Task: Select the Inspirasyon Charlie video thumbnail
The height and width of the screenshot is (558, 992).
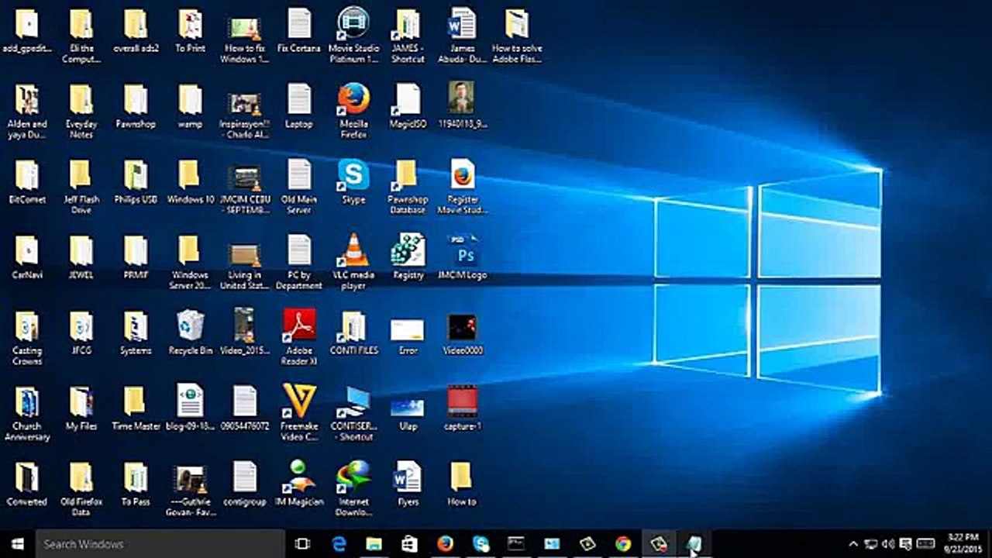Action: pyautogui.click(x=245, y=115)
